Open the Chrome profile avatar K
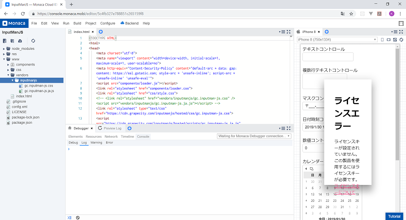The image size is (406, 220). click(x=392, y=14)
